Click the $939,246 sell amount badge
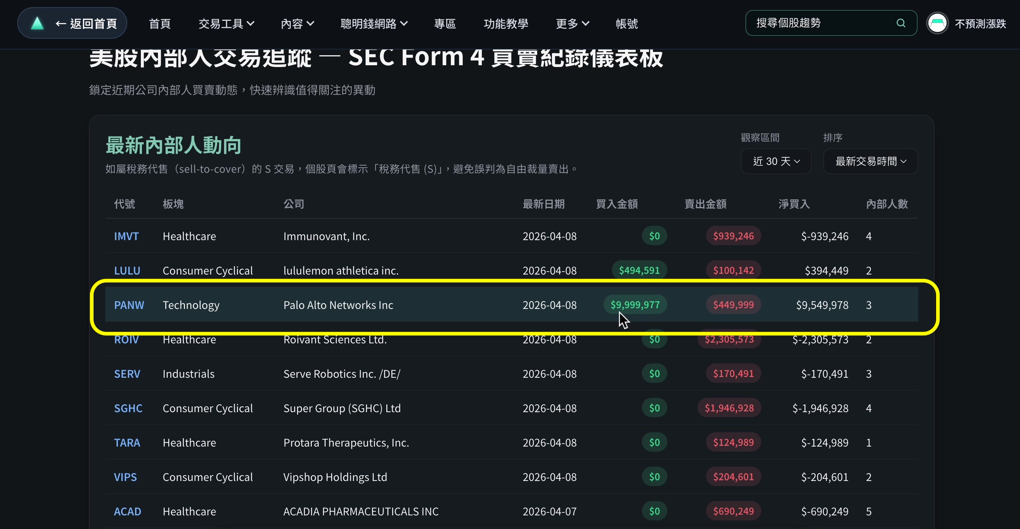 [733, 236]
